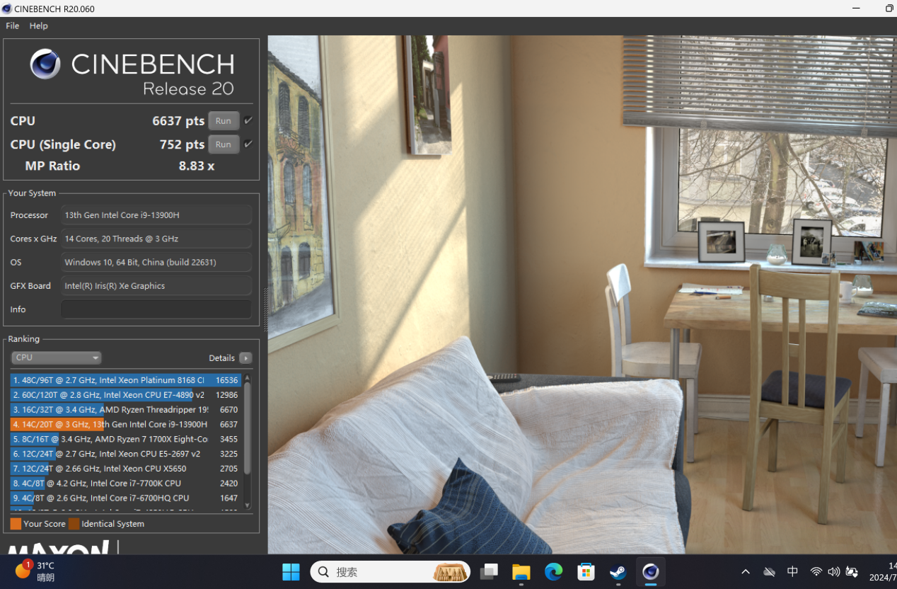897x589 pixels.
Task: Select ranking row Intel Core i7-6700HQ
Action: point(126,498)
